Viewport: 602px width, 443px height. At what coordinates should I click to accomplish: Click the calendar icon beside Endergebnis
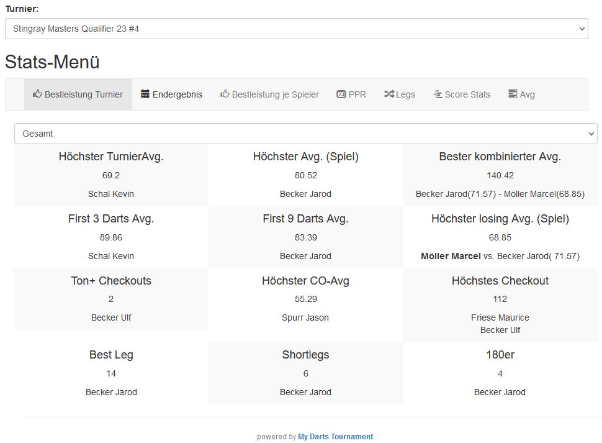[145, 94]
